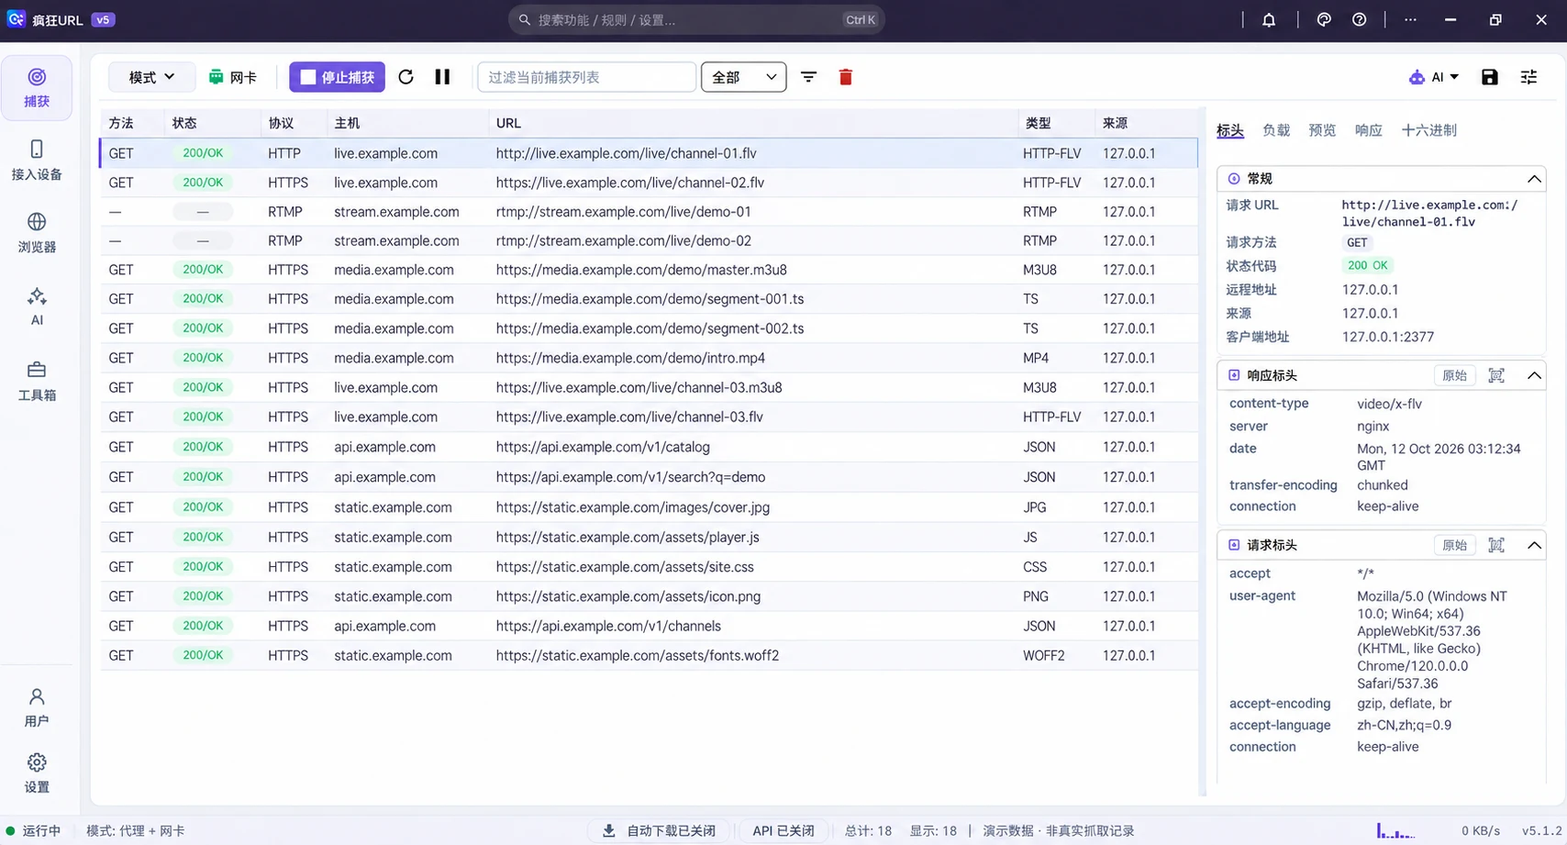Select the assets/icon.png row
The image size is (1567, 845).
point(649,596)
